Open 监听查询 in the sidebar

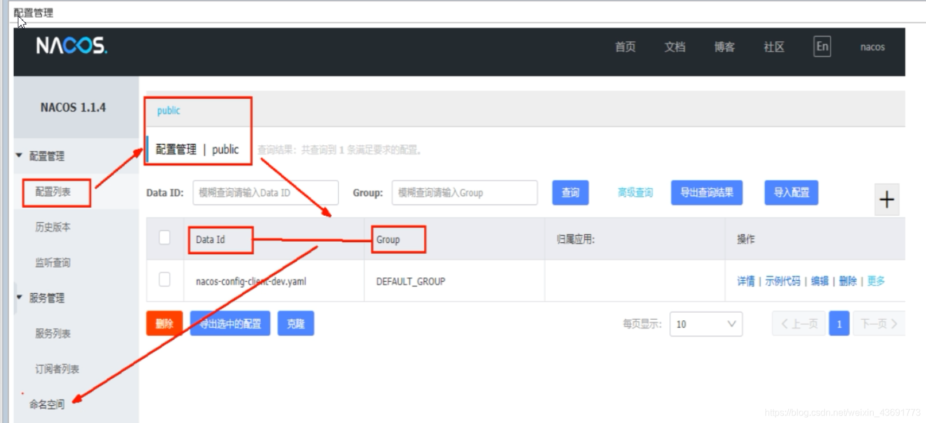click(53, 263)
